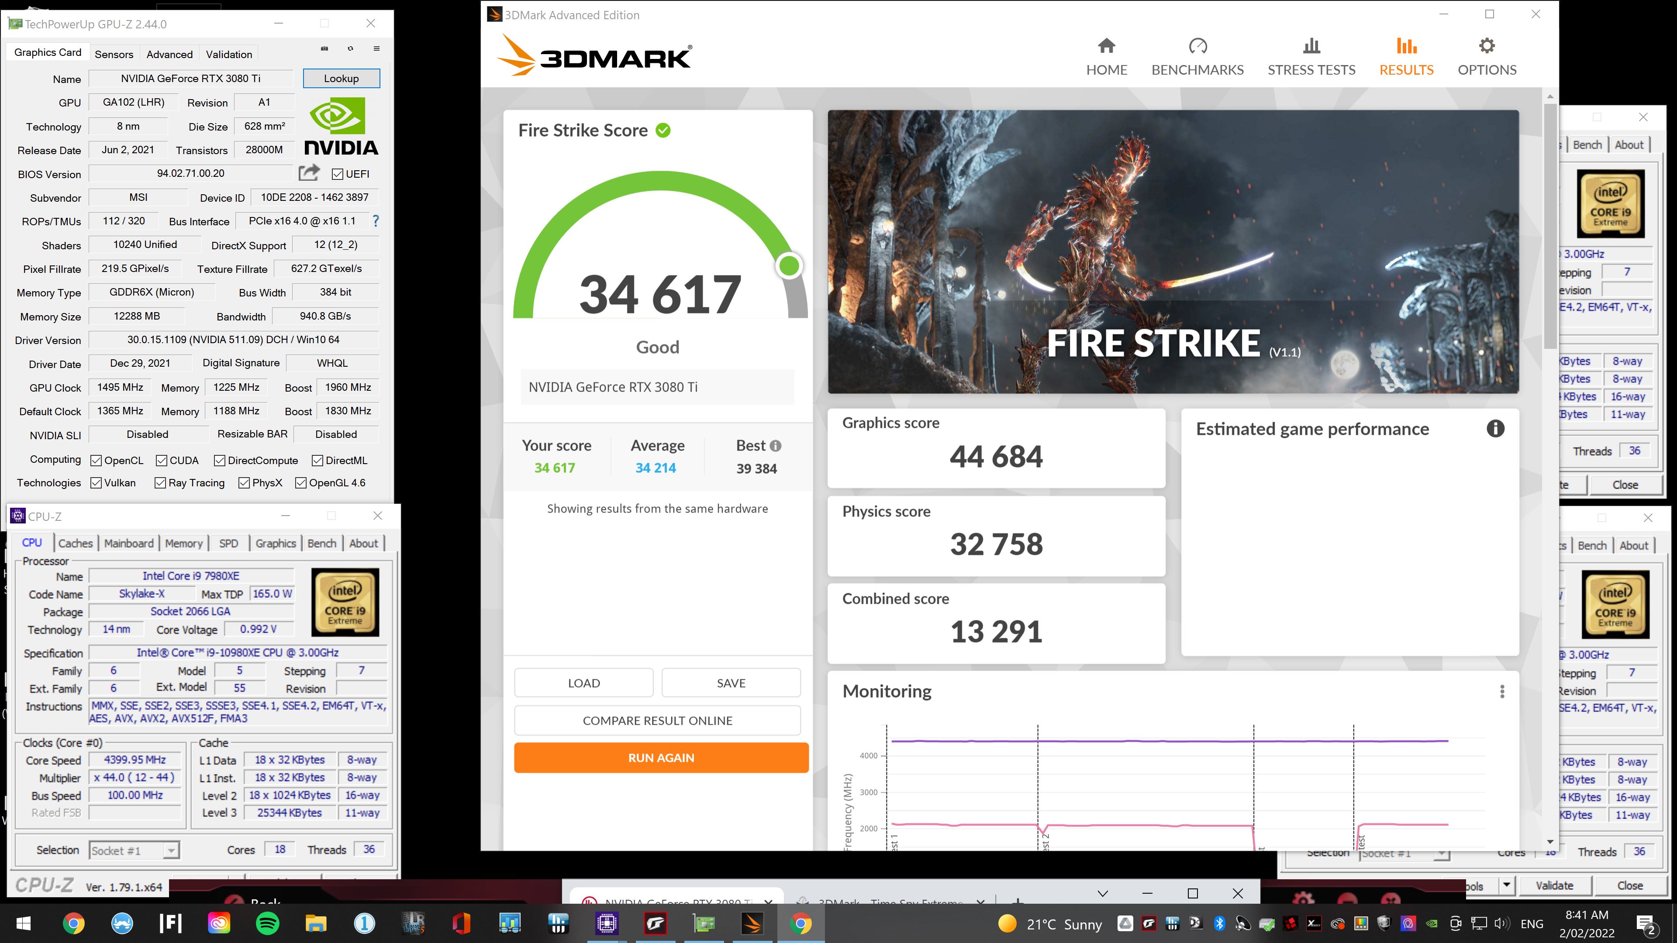This screenshot has height=943, width=1677.
Task: Click the BIOS export share arrow icon
Action: pos(309,172)
